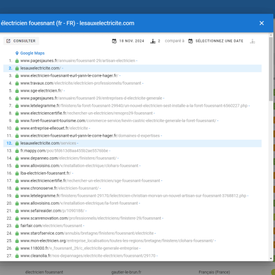Open result 25 www.mon-electricien.org link
The image size is (275, 275).
[x=117, y=241]
